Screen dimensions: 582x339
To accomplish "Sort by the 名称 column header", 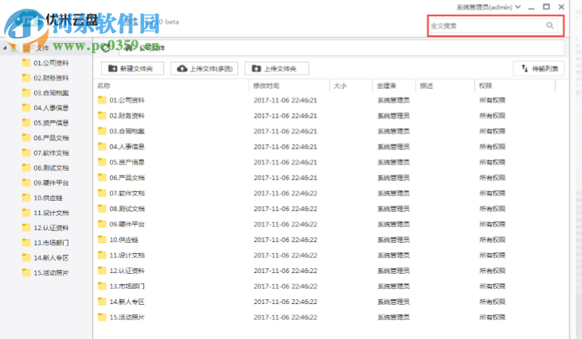I will click(104, 86).
